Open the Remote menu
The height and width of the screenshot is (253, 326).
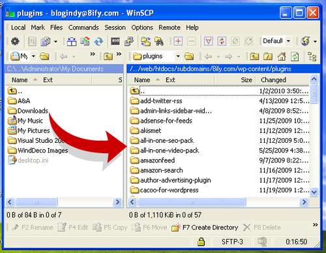(x=170, y=27)
